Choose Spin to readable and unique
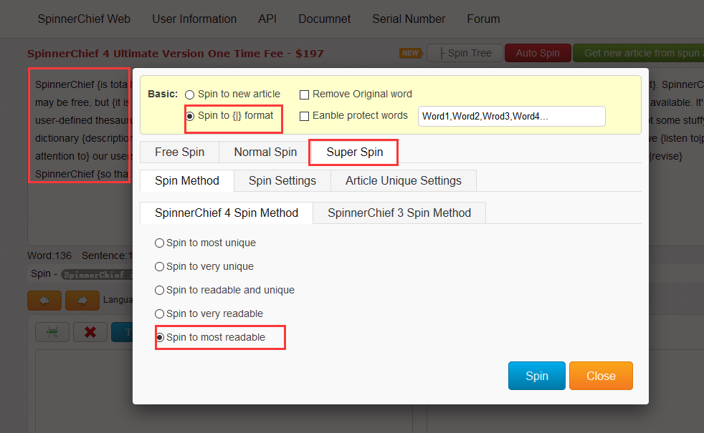Viewport: 704px width, 433px height. 159,290
